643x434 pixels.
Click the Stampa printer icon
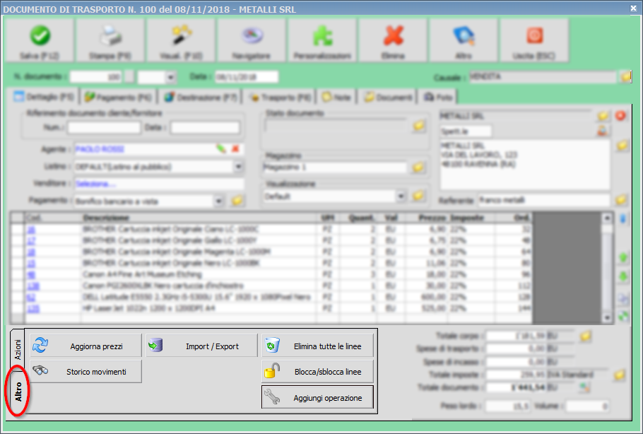110,35
